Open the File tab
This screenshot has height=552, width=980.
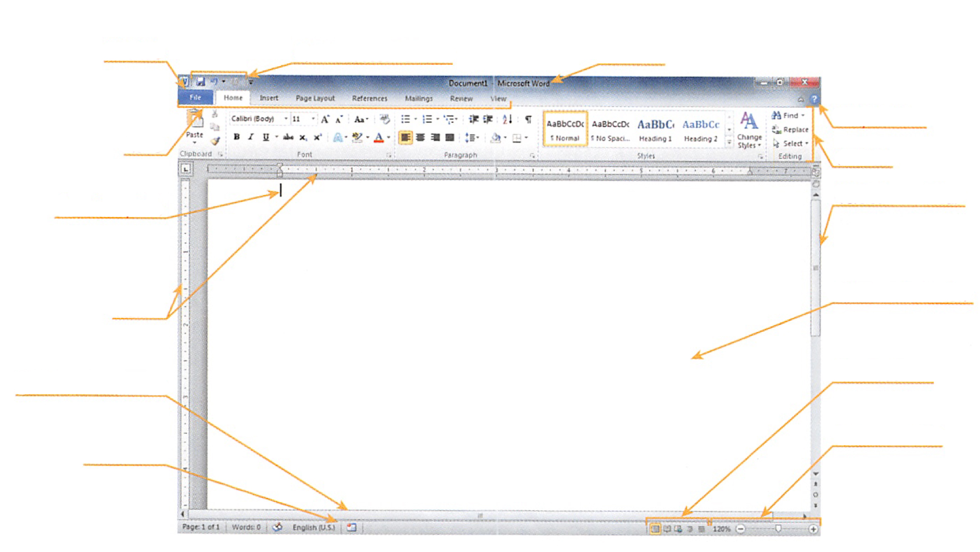pyautogui.click(x=196, y=98)
